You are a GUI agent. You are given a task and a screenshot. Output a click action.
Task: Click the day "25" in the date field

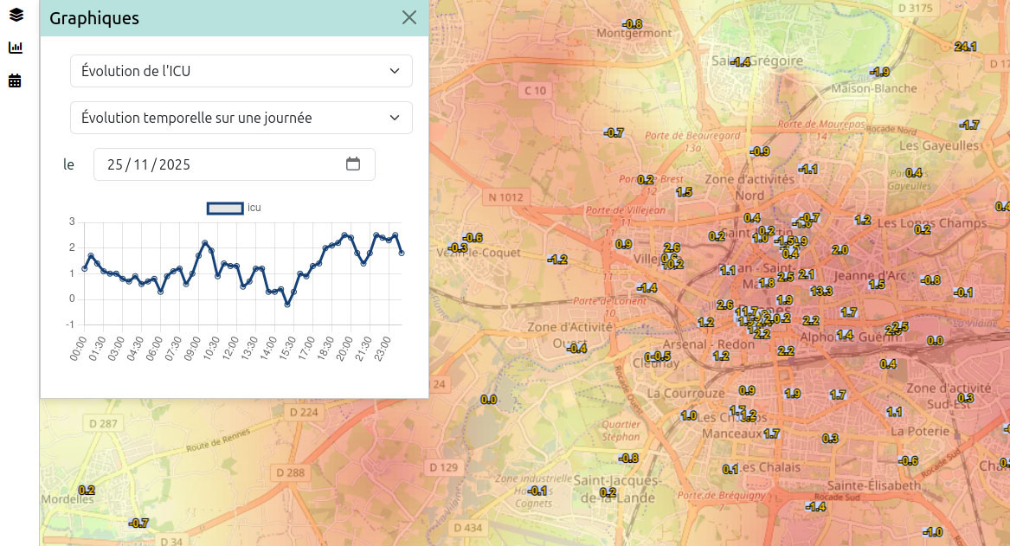coord(115,164)
